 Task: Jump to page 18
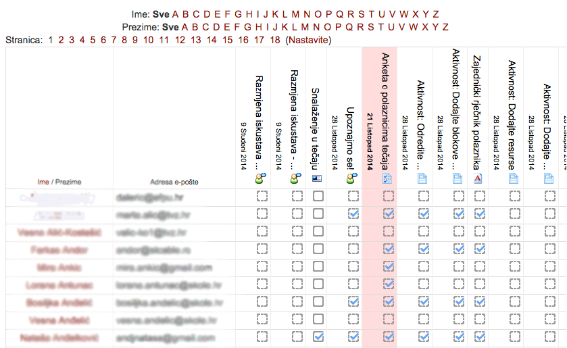[275, 40]
